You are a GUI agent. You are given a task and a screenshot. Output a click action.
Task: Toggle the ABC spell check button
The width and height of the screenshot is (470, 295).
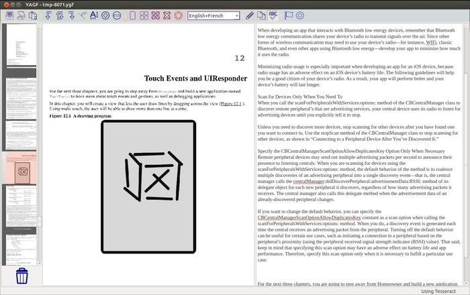coord(273,15)
